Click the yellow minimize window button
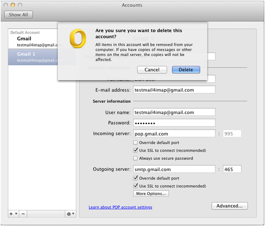 [13, 5]
